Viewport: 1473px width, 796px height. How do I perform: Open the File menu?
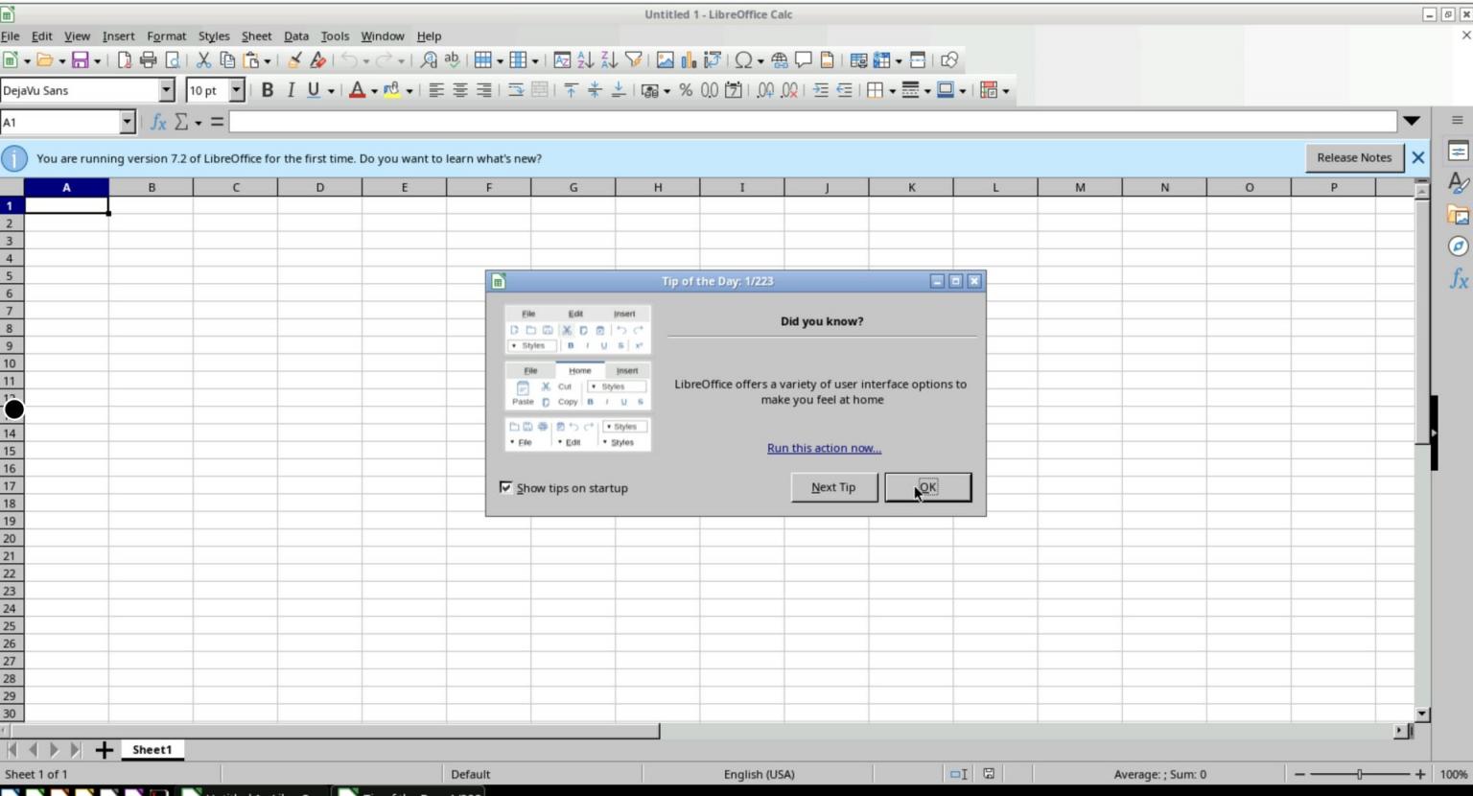[10, 36]
